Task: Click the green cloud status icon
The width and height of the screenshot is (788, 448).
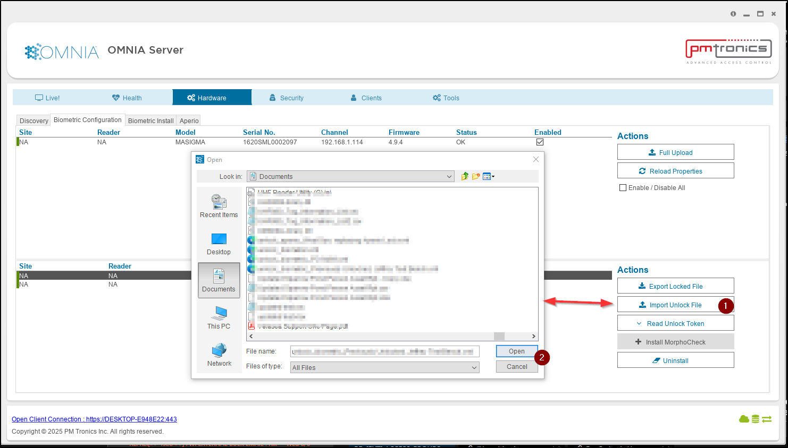Action: (x=744, y=419)
